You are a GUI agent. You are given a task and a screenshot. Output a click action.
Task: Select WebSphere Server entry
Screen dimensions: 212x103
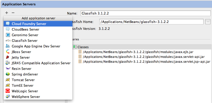click(x=38, y=97)
